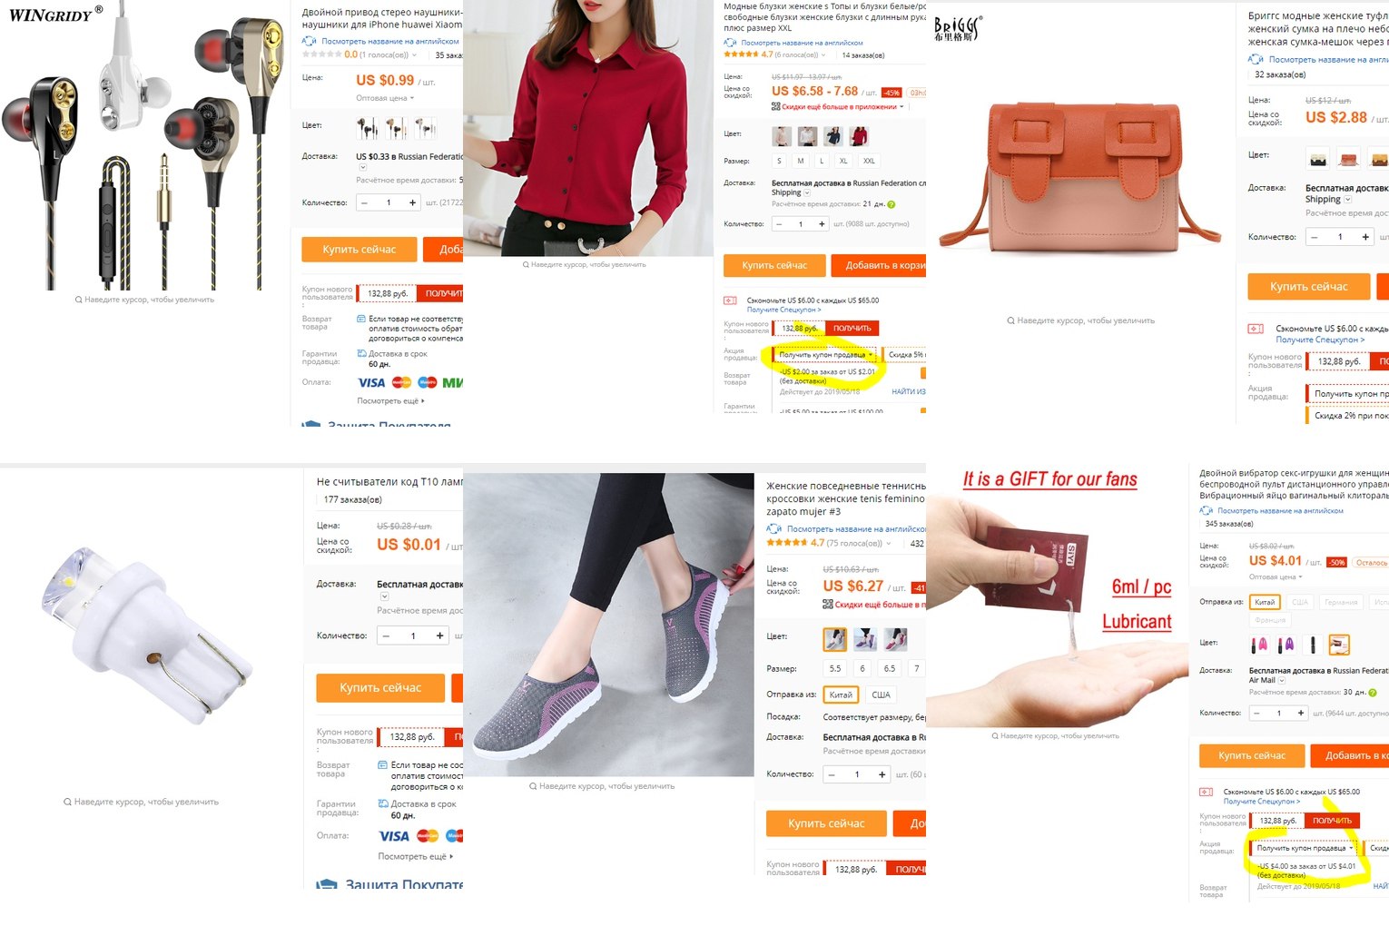Click the translate icon beside the blouse title
1389x926 pixels.
(x=730, y=43)
